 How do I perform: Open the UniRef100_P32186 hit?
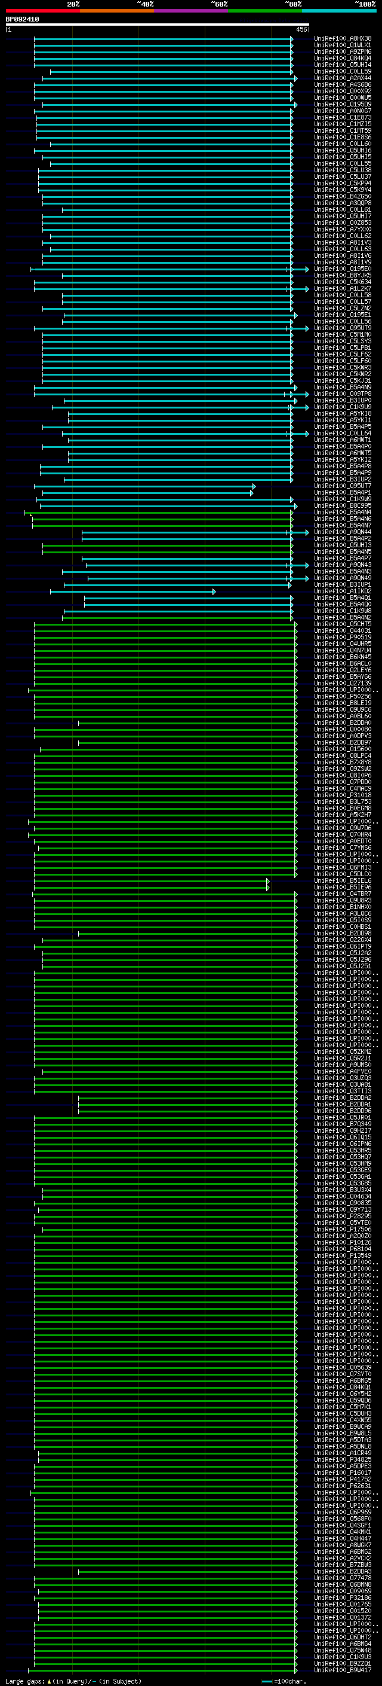(x=343, y=1597)
